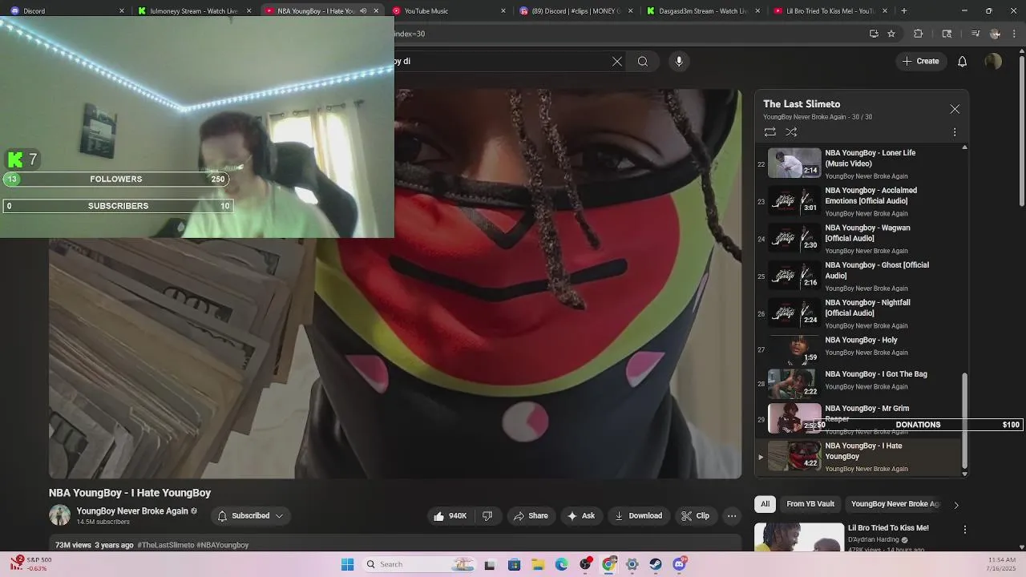Viewport: 1026px width, 577px height.
Task: Switch to lulmoneyy Stream tab
Action: pyautogui.click(x=192, y=11)
